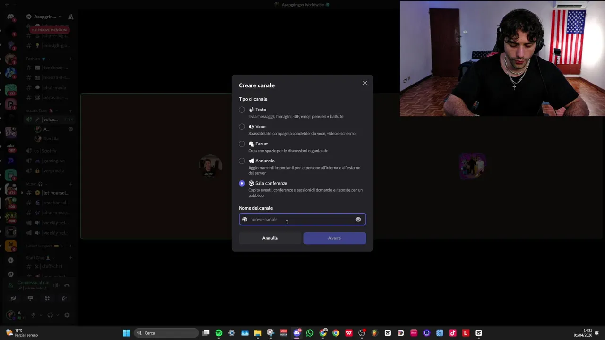
Task: Open the tendenze text channel
Action: [x=50, y=68]
